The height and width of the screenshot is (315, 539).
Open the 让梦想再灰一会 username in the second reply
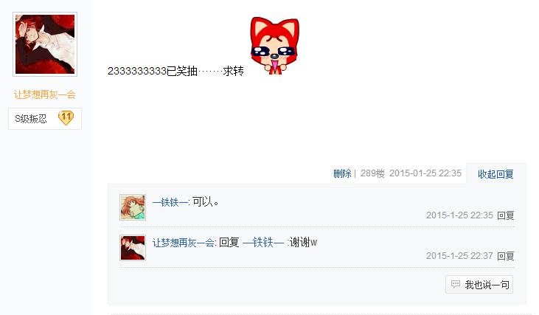coord(184,243)
